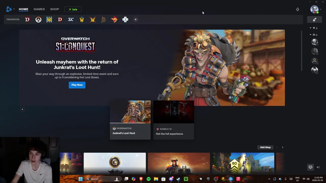Click the Visit Shop button
Viewport: 326px width, 183px height.
click(x=265, y=147)
